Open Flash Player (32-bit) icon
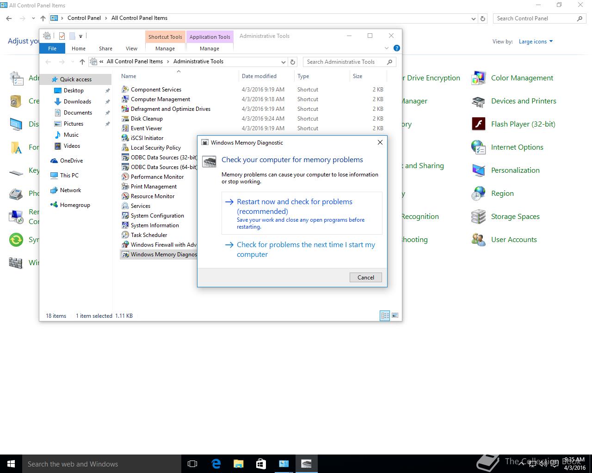The image size is (592, 473). [478, 124]
